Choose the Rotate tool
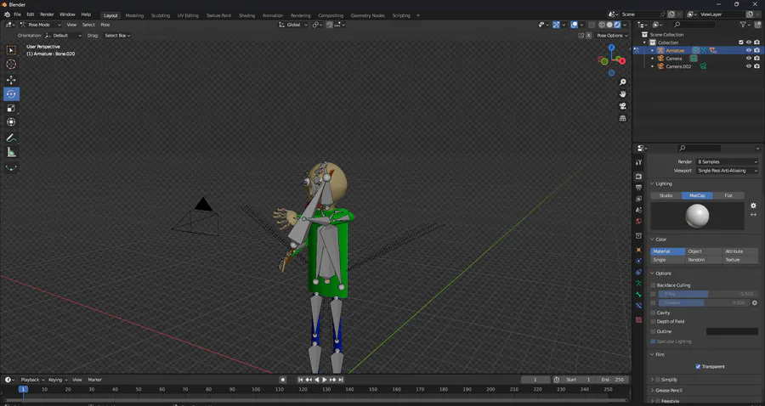Viewport: 765px width, 406px height. click(11, 94)
